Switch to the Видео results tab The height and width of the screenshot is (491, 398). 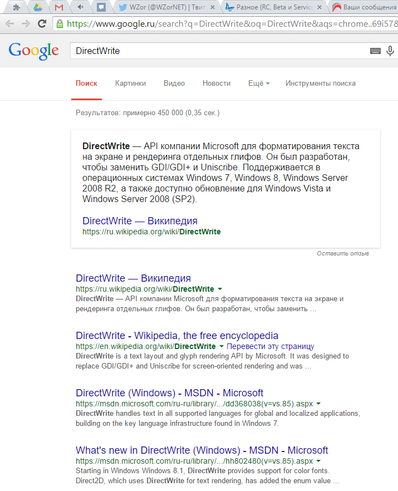[174, 84]
